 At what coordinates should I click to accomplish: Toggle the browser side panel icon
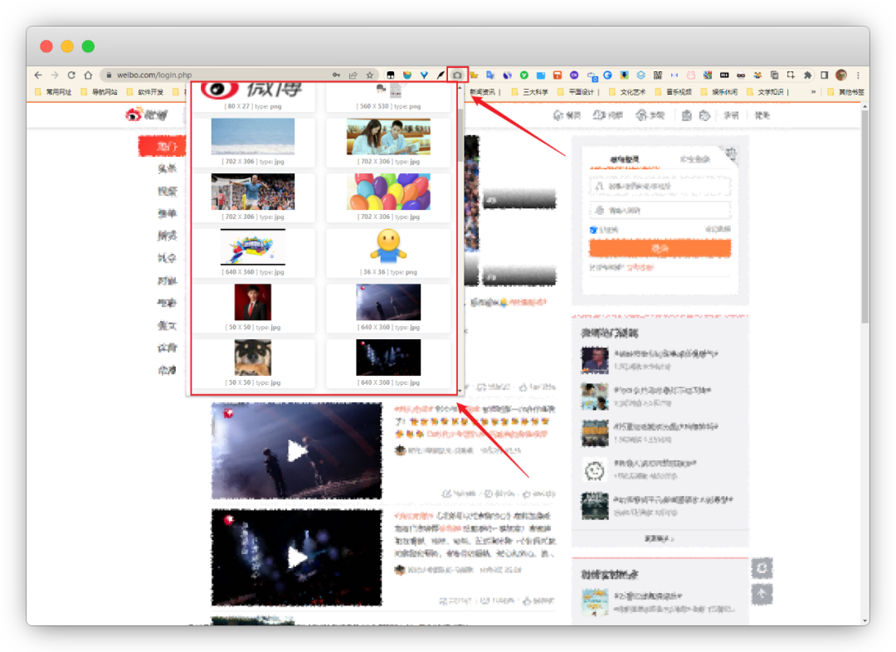click(x=824, y=75)
